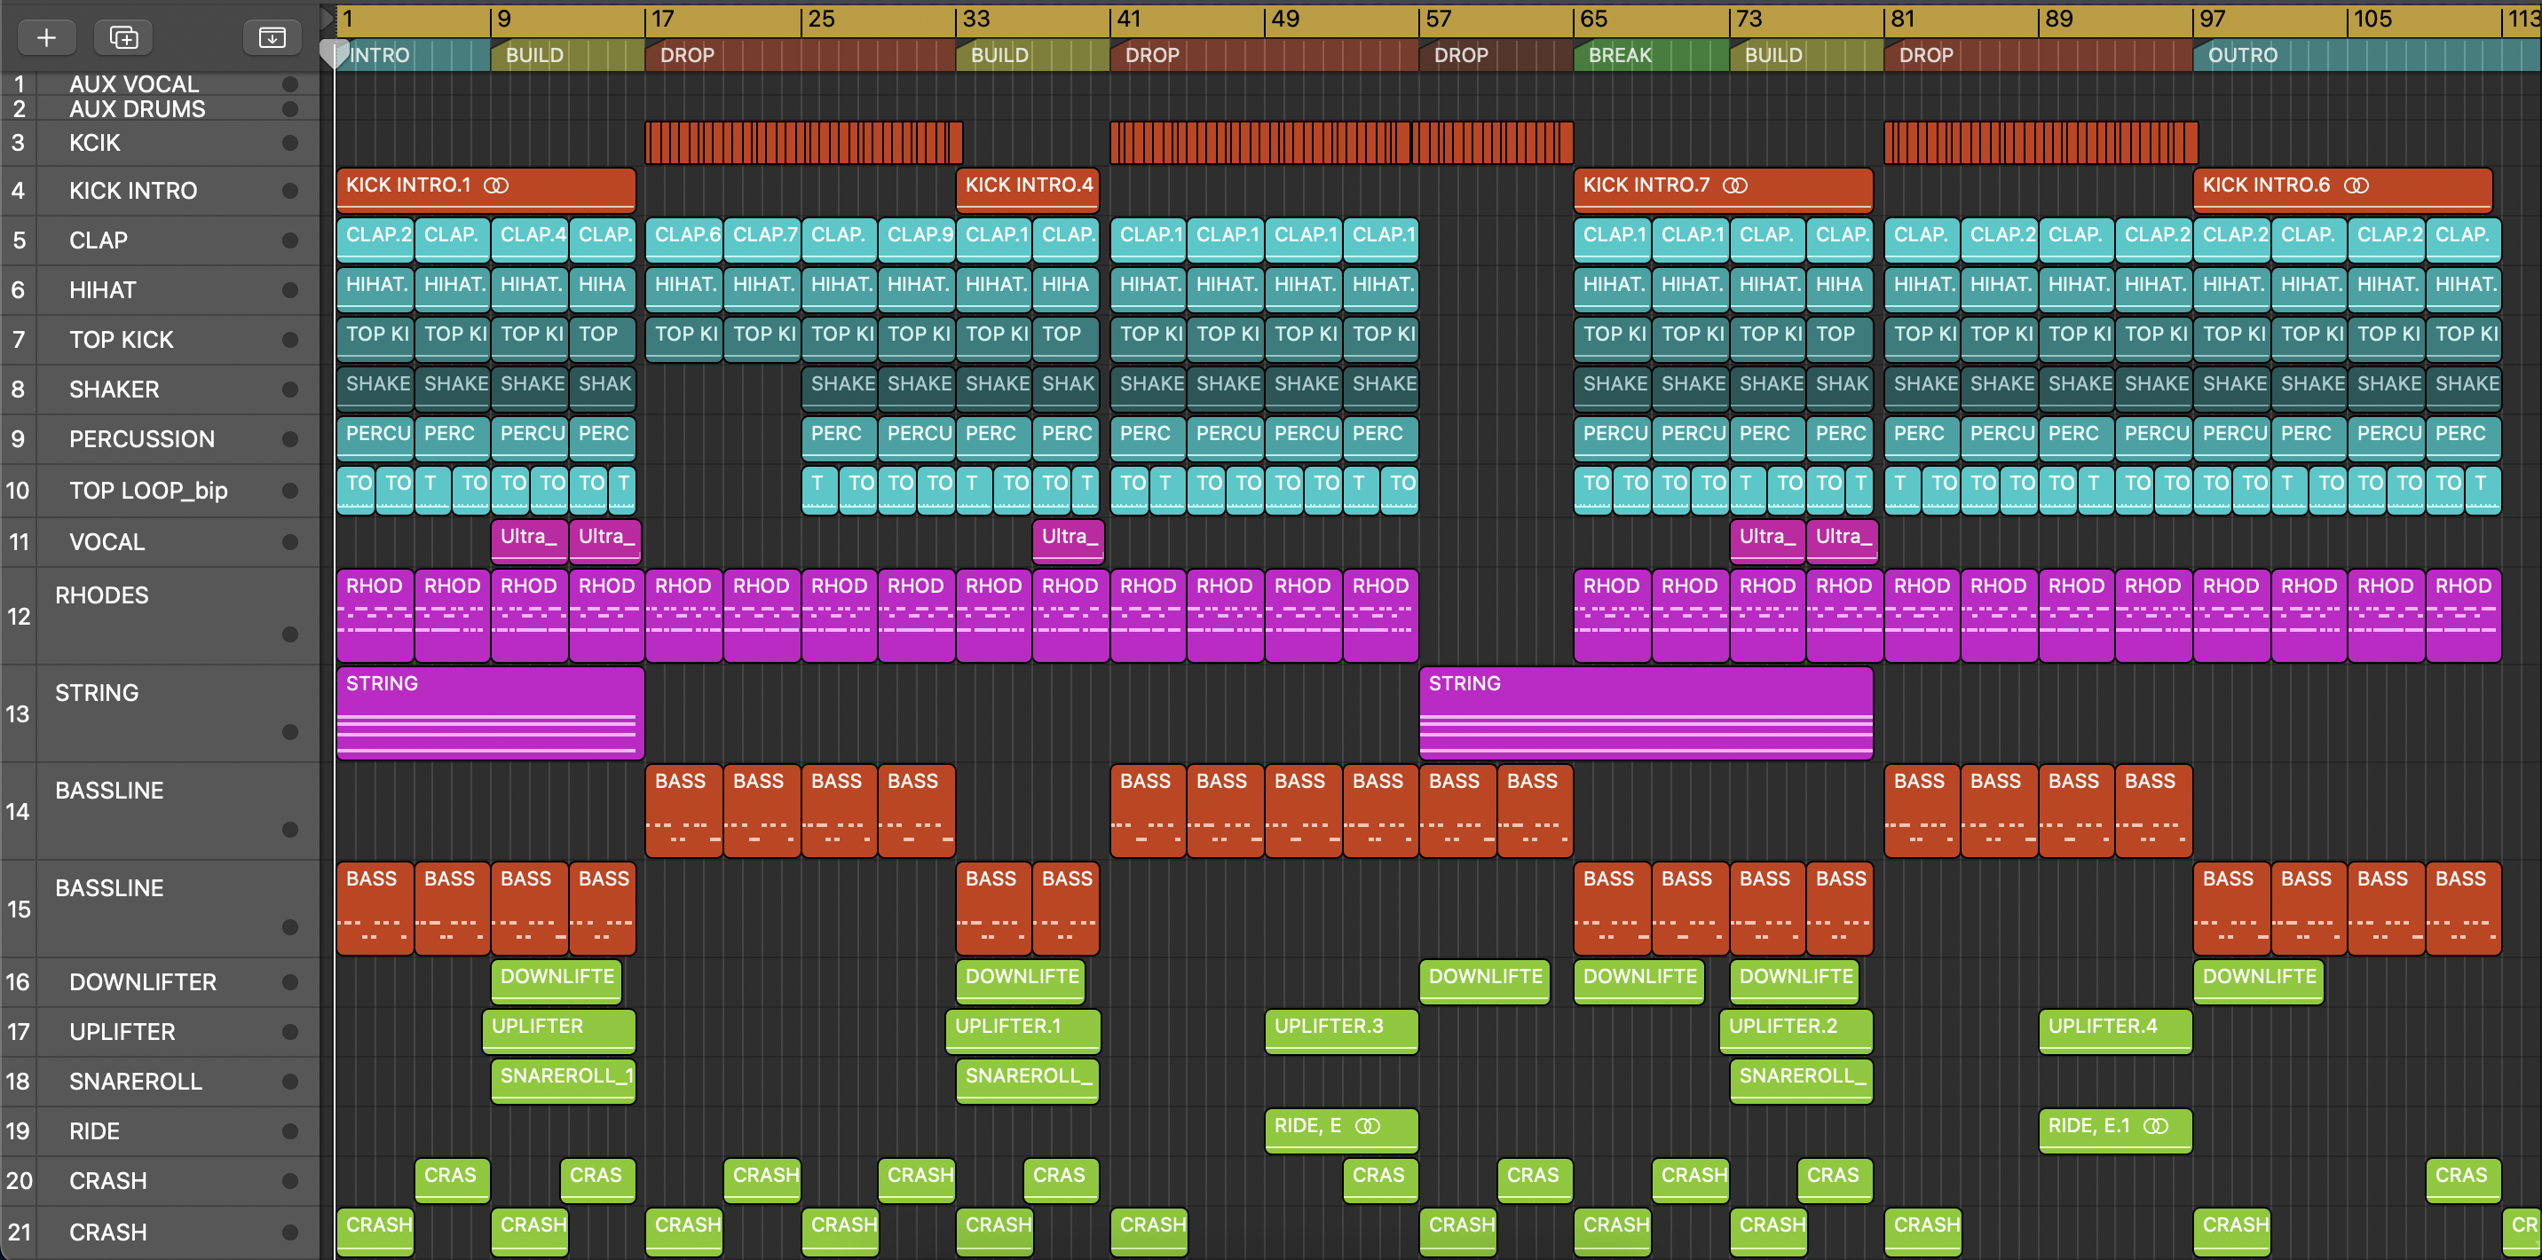Select the UPLIFTER.4 region
The image size is (2542, 1260).
click(x=2115, y=1032)
